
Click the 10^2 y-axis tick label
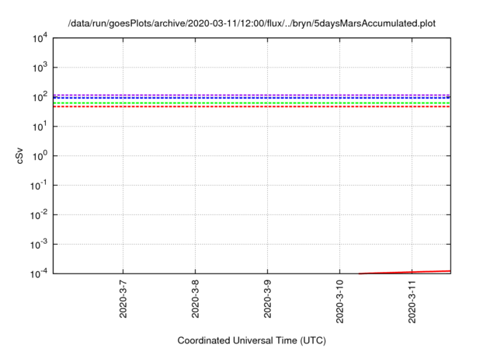[x=40, y=97]
